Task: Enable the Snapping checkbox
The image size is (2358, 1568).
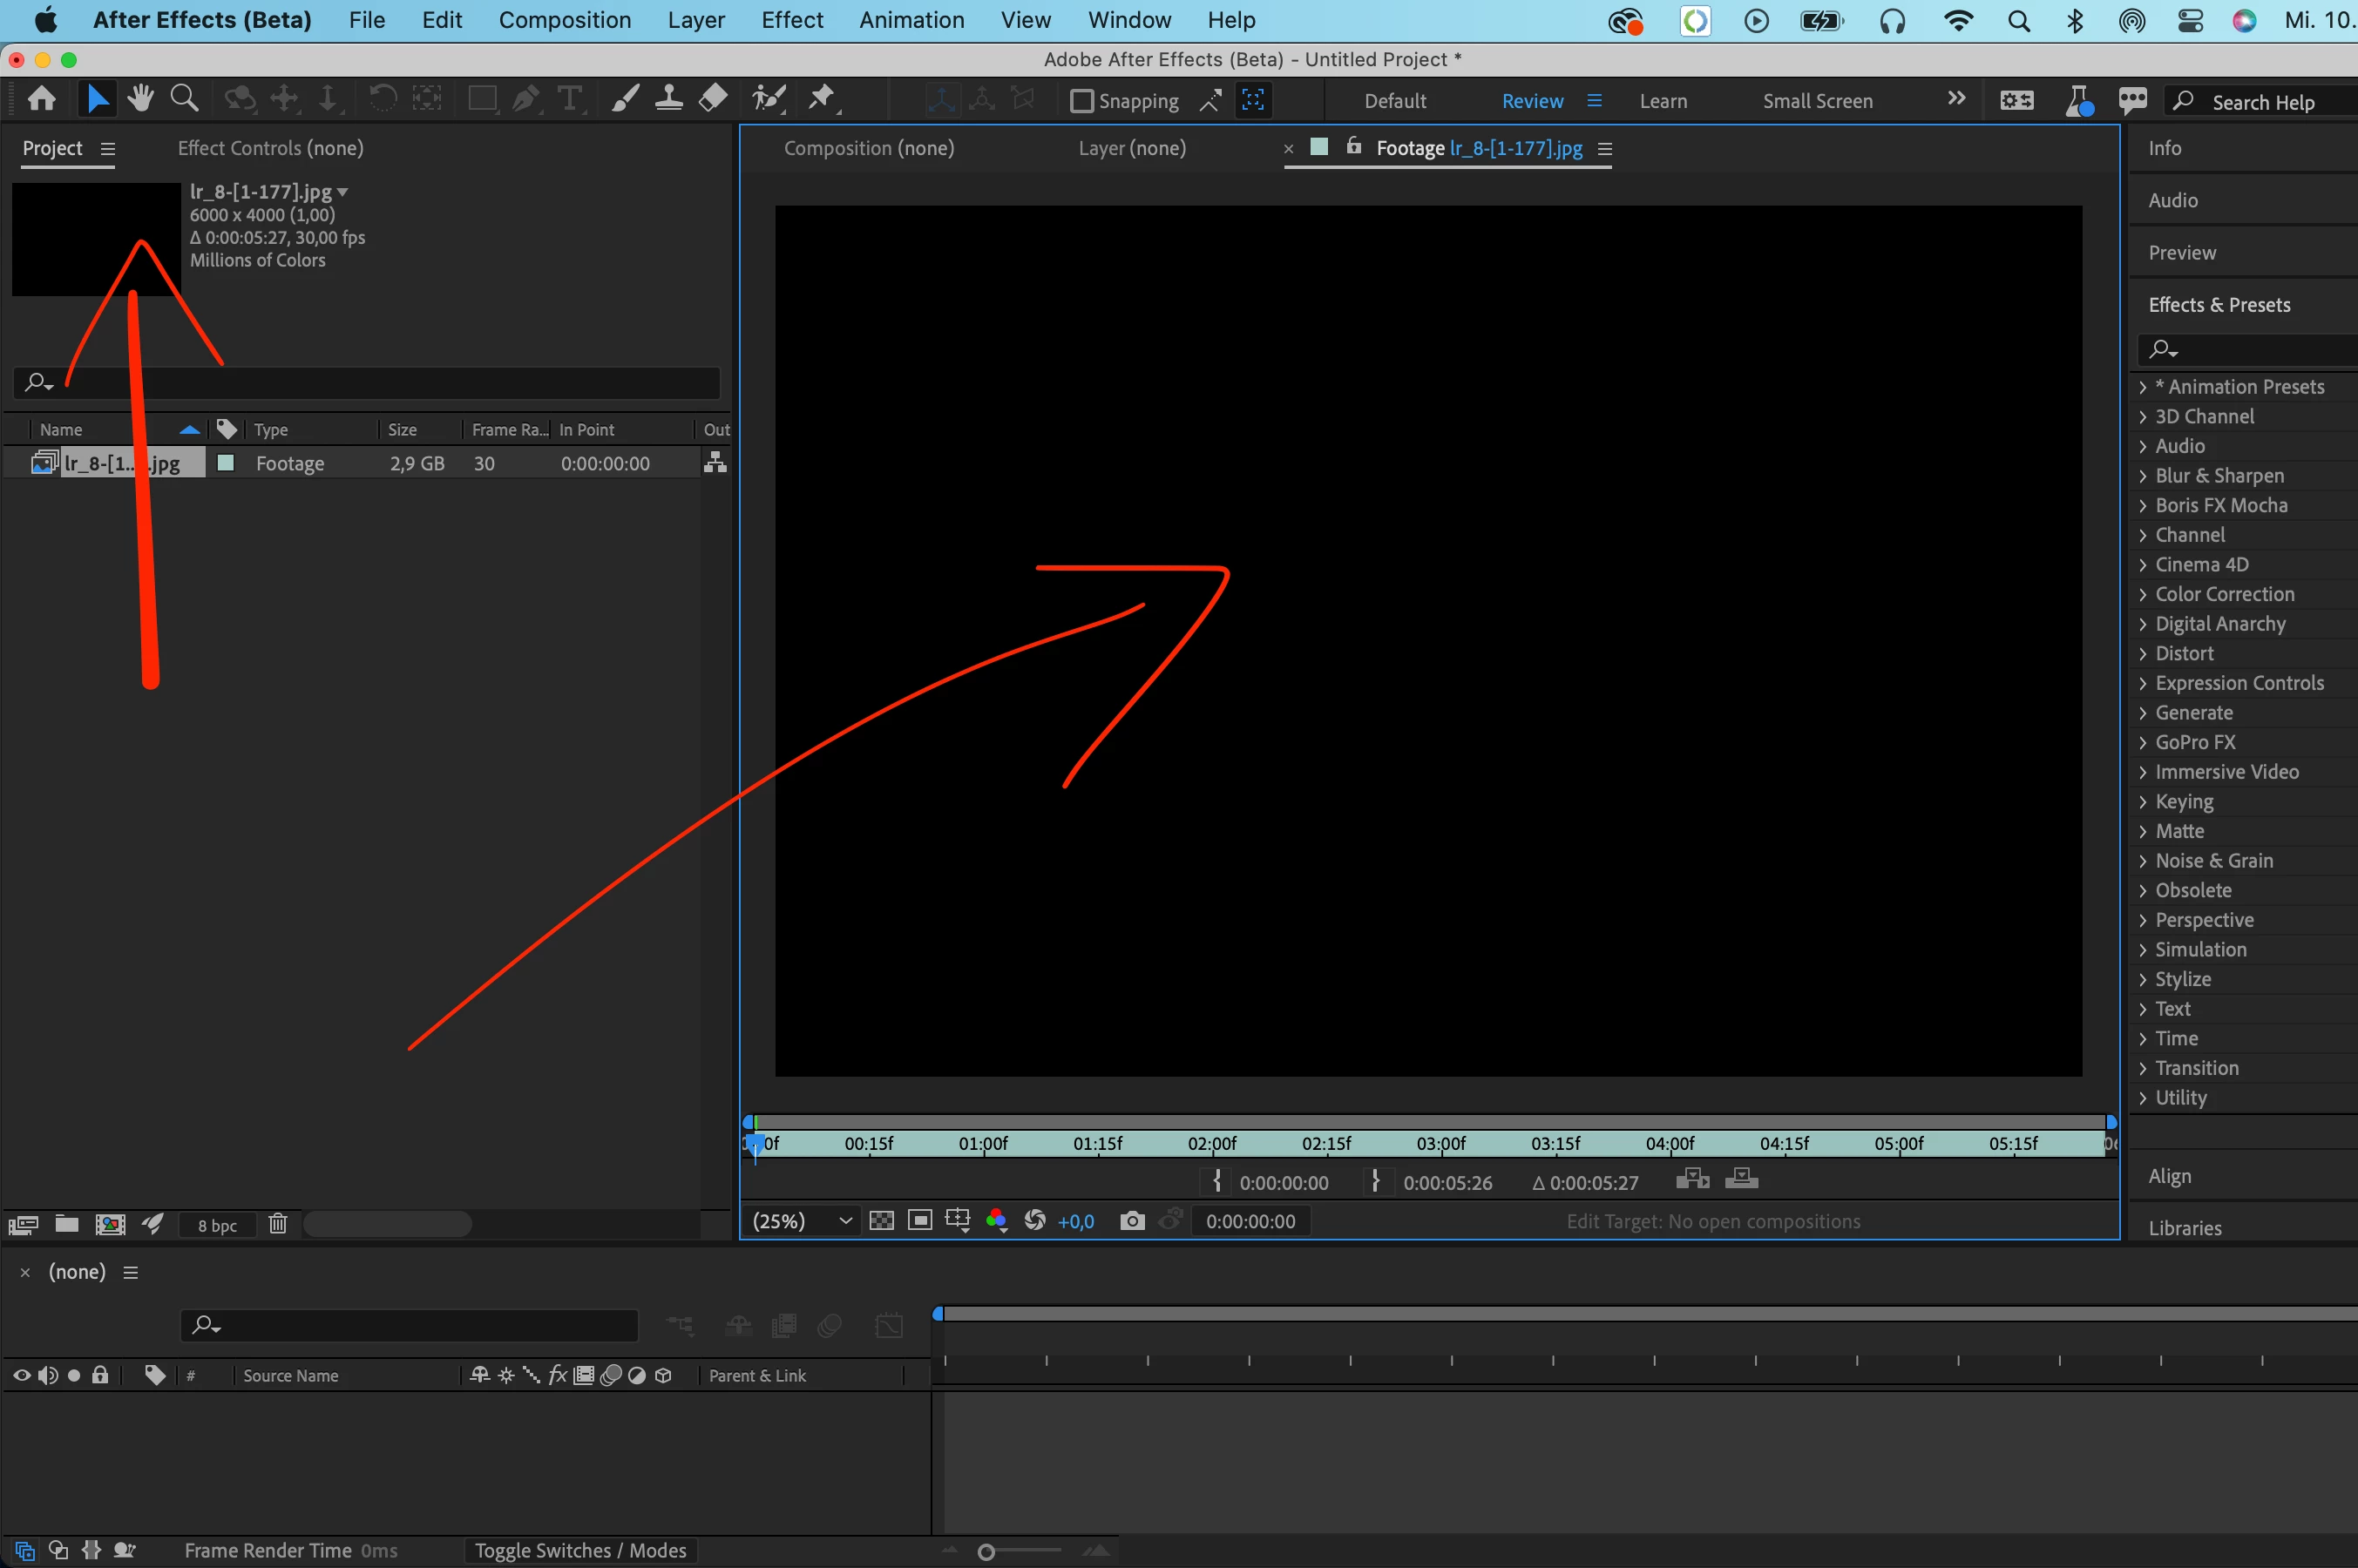Action: click(x=1081, y=101)
